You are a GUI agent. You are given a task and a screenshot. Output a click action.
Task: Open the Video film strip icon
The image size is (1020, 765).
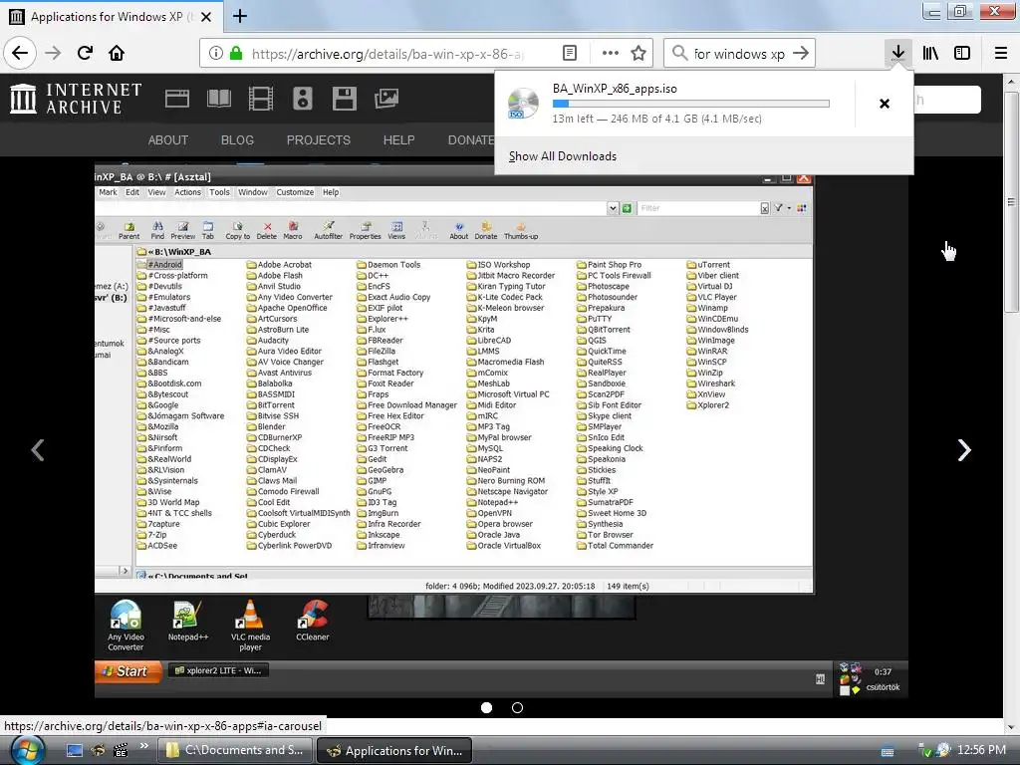coord(261,99)
